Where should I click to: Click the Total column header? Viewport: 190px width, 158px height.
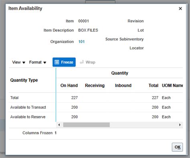point(154,85)
